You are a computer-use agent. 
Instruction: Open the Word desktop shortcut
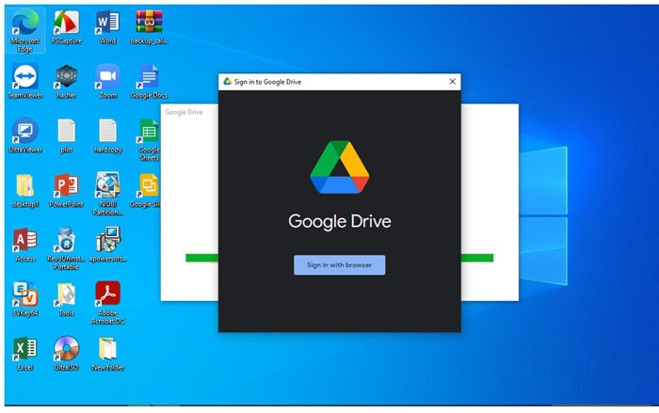(x=107, y=23)
